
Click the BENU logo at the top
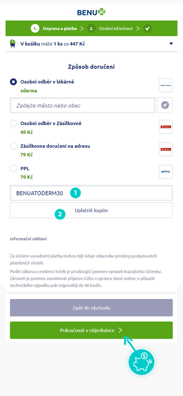91,12
